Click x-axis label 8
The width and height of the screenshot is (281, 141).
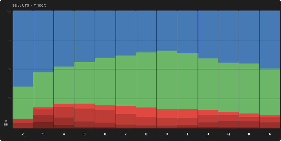[x=146, y=134]
